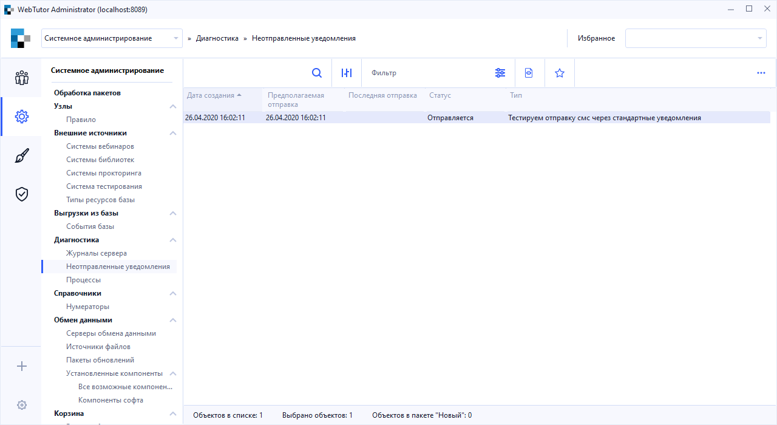This screenshot has width=777, height=425.
Task: Open Журналы сервера
Action: pos(97,253)
